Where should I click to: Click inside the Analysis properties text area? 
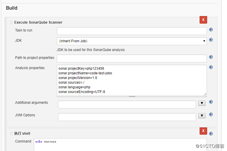click(132, 80)
